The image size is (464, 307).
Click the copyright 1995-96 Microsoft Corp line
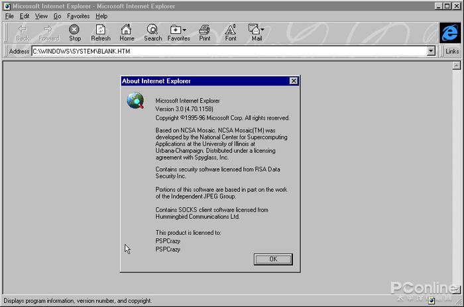point(222,118)
